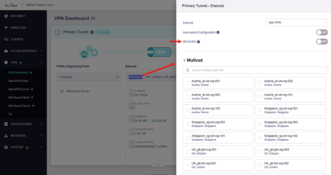This screenshot has height=175, width=331.
Task: Select the UK_gb-lon-wg-002 configuration
Action: pos(291,165)
